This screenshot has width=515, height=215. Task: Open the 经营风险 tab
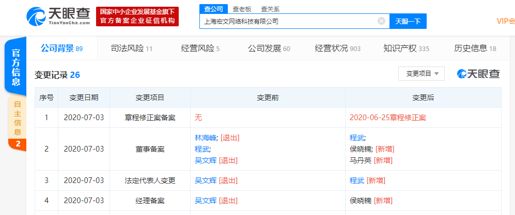[200, 48]
